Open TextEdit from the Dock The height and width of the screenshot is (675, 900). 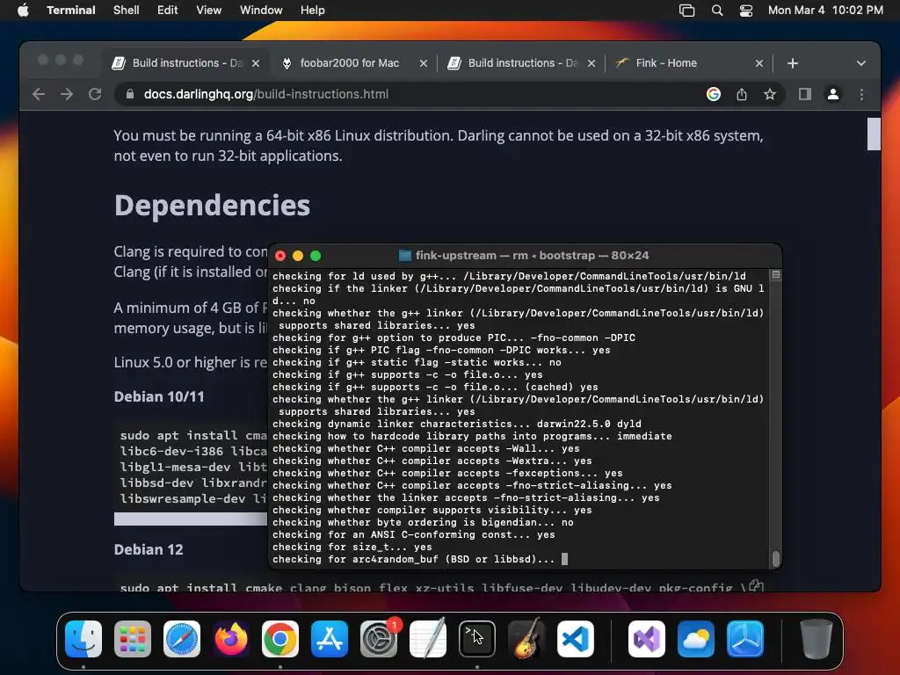(x=428, y=639)
